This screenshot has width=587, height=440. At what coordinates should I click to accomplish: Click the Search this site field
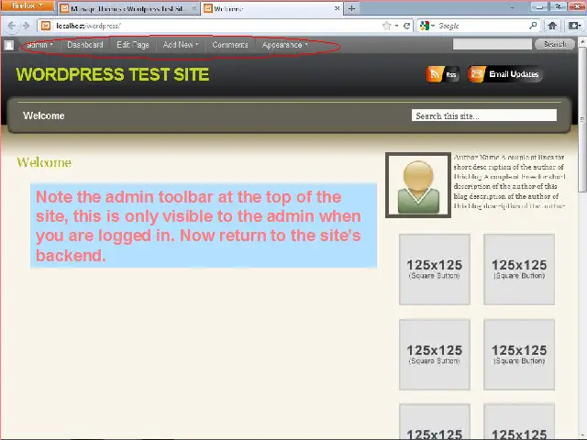pos(483,115)
